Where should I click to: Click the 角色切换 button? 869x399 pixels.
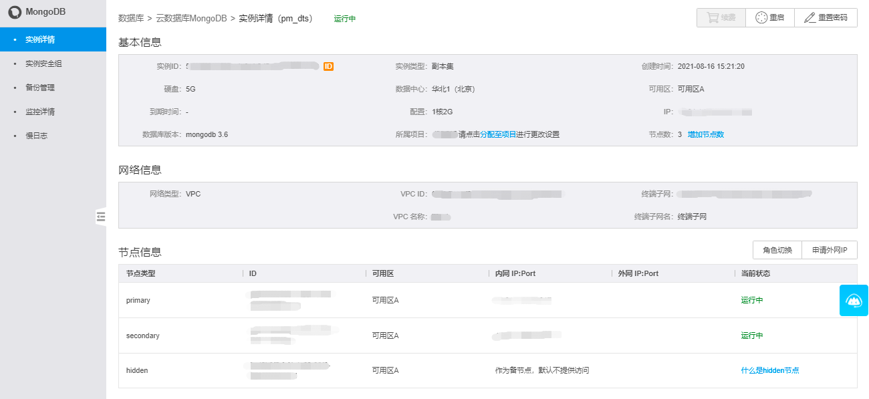777,250
